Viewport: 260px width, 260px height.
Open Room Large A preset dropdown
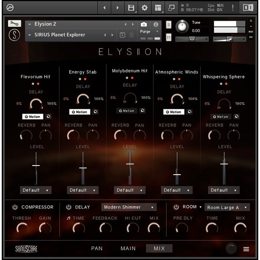click(227, 207)
